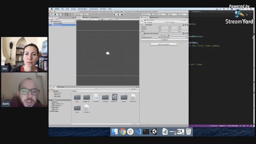Open the File menu

tap(62, 9)
